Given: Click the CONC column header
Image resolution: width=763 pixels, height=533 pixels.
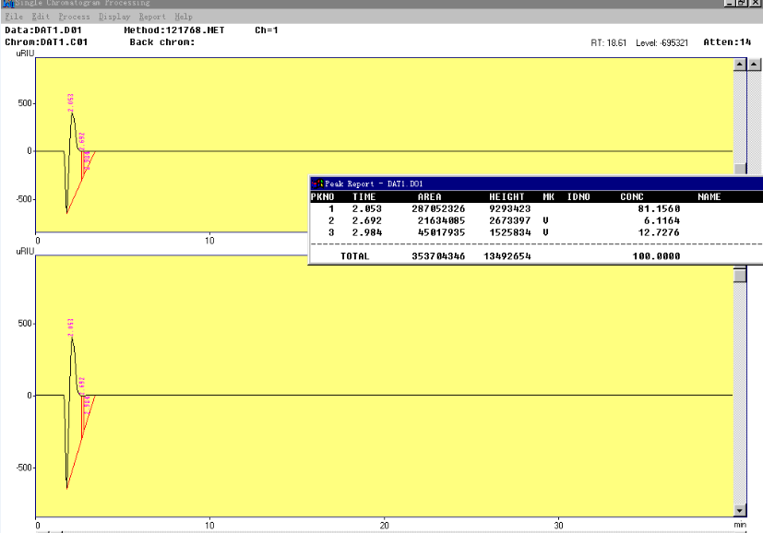Looking at the screenshot, I should tap(632, 197).
